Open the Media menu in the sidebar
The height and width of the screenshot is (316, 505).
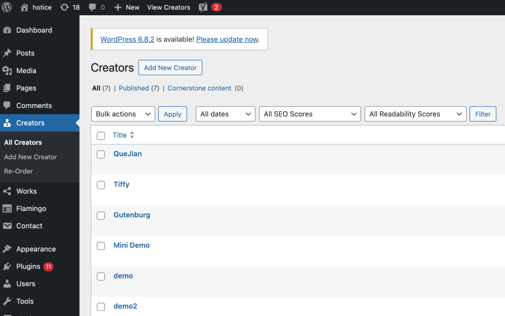26,70
